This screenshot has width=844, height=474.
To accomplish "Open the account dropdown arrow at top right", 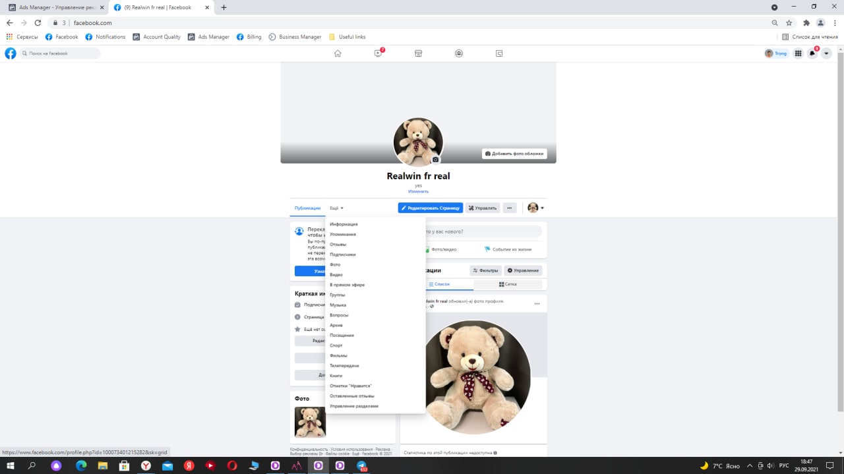I will pyautogui.click(x=826, y=53).
